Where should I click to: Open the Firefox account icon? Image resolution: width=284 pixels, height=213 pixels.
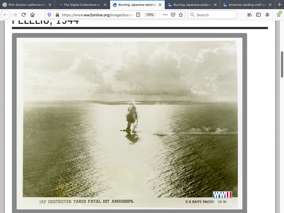pos(267,15)
